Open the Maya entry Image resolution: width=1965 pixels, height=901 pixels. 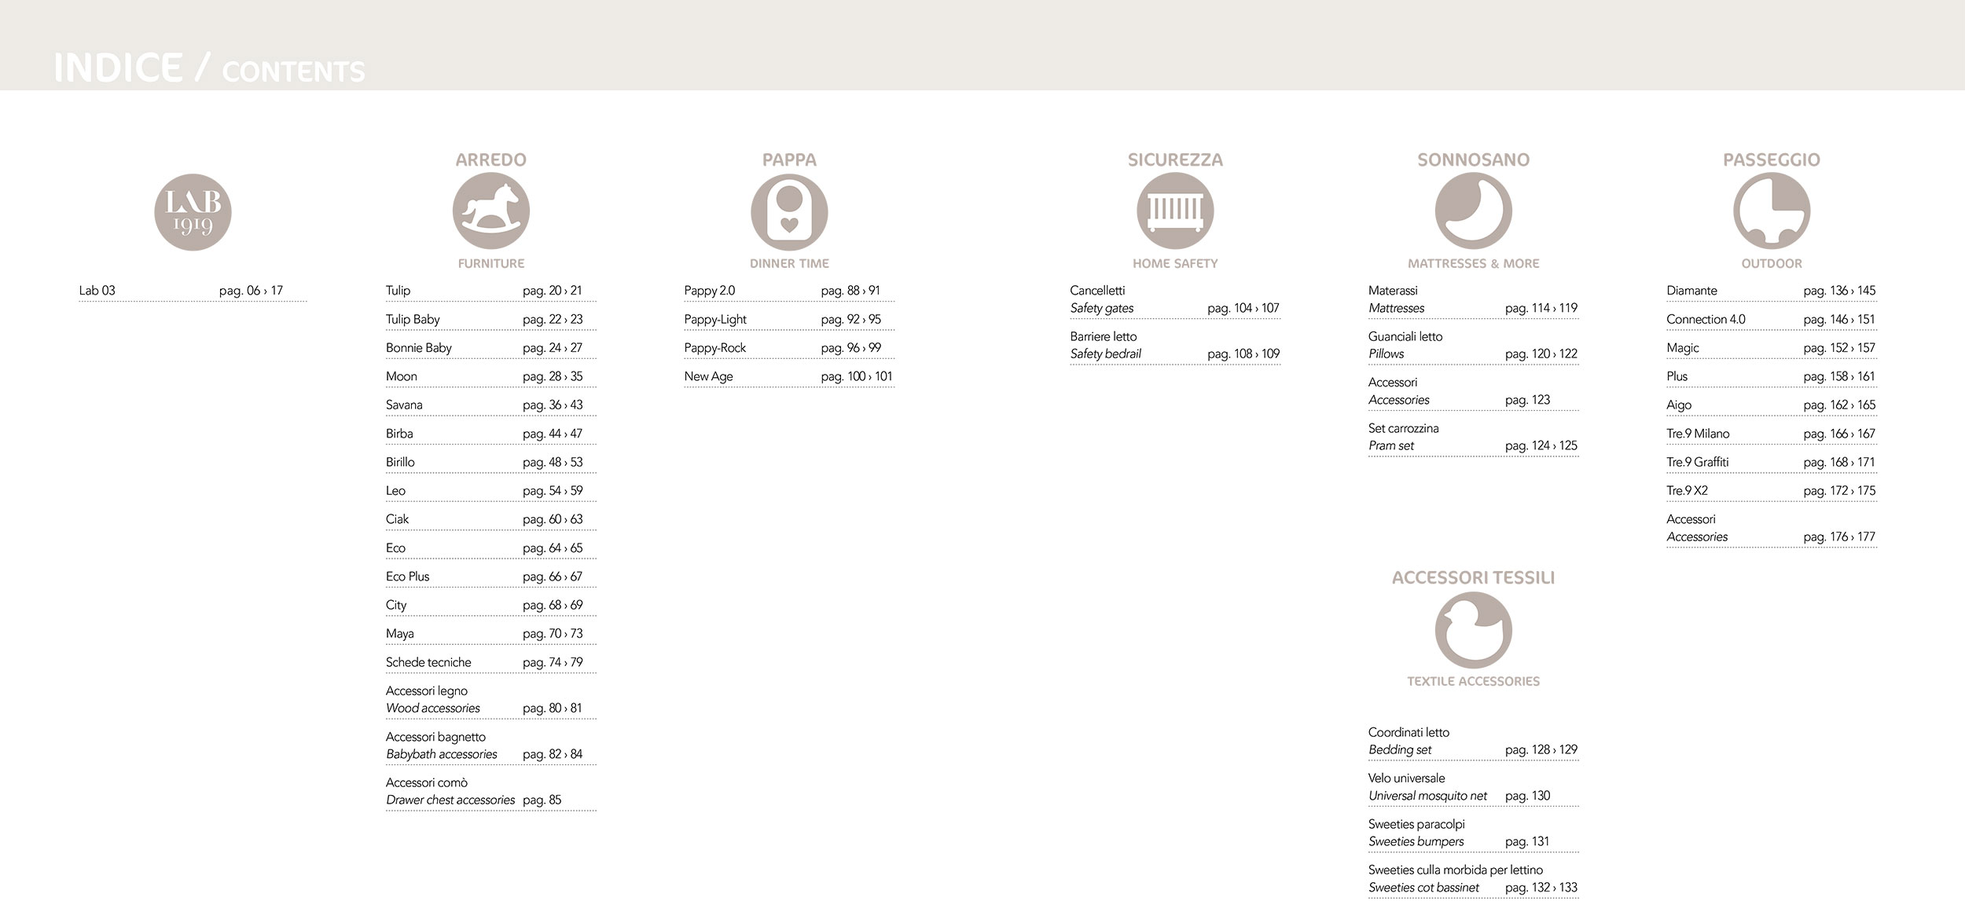[x=490, y=633]
